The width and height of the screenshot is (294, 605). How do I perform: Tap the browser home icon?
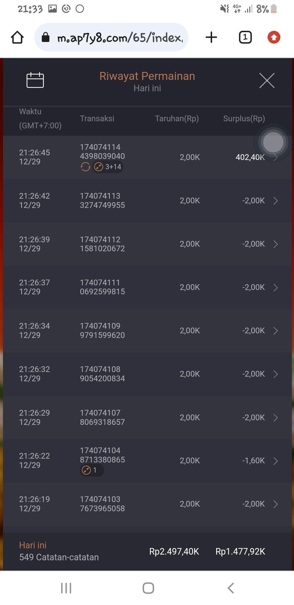pos(17,37)
